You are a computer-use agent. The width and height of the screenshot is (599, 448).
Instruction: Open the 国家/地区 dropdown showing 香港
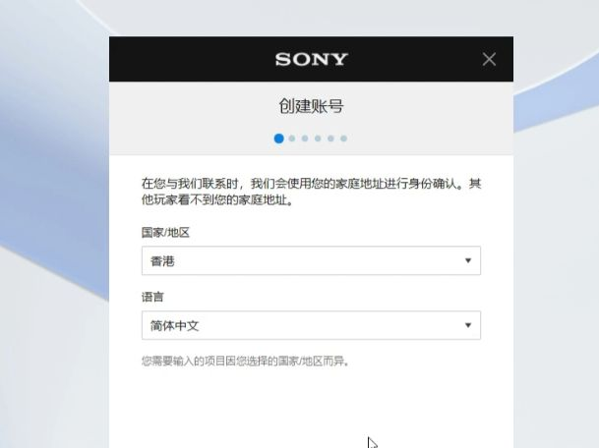311,260
